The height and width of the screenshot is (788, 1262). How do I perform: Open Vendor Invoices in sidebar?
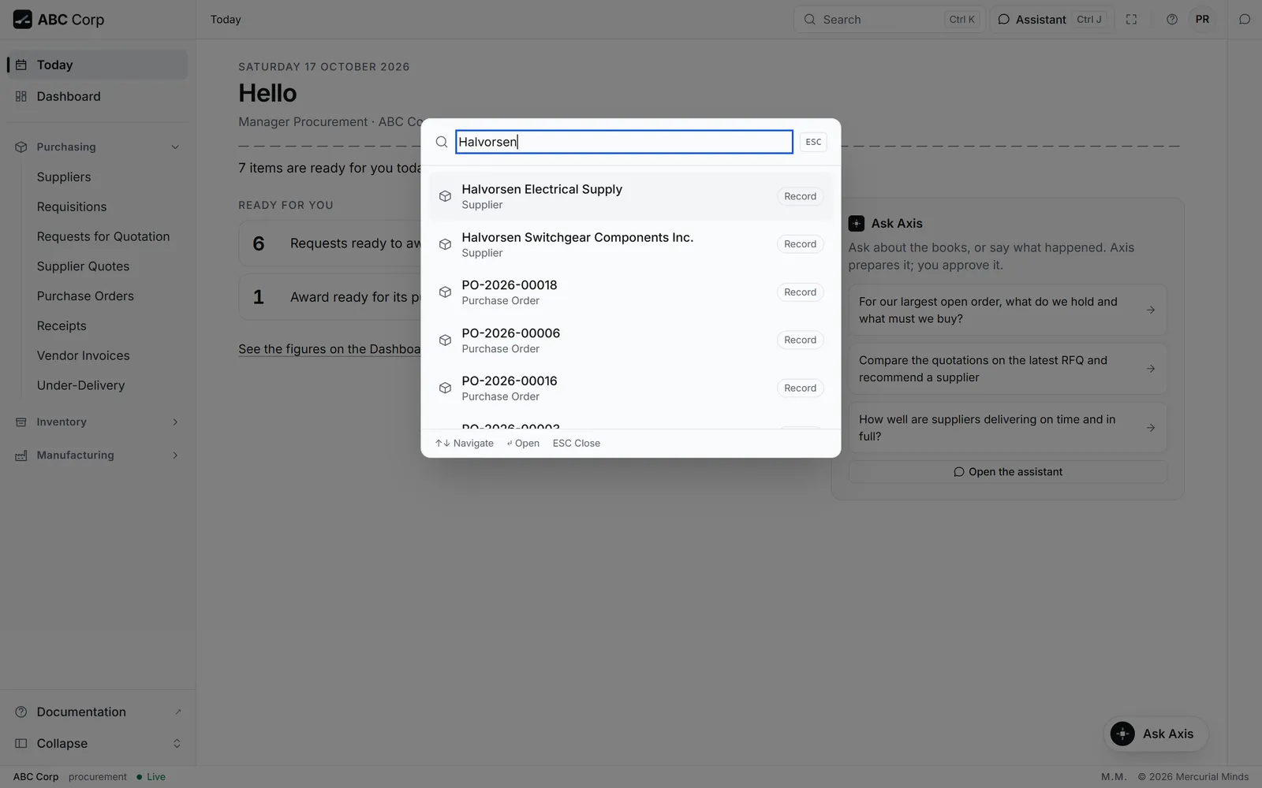tap(83, 356)
